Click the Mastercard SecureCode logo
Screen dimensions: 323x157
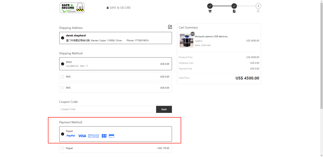pos(94,136)
